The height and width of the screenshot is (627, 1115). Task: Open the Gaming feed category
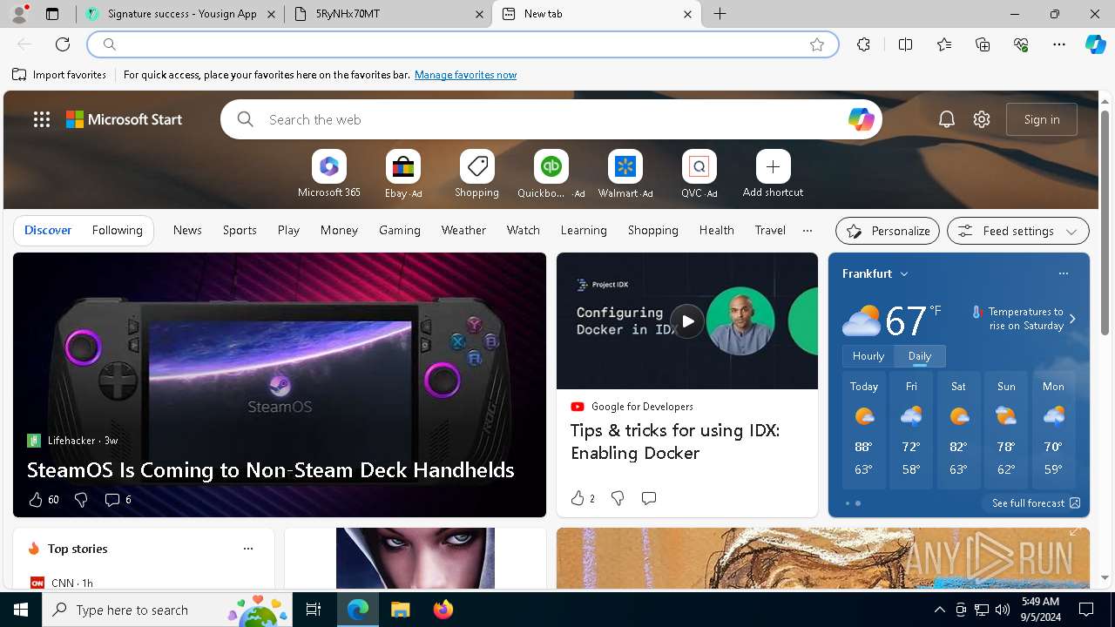(400, 230)
